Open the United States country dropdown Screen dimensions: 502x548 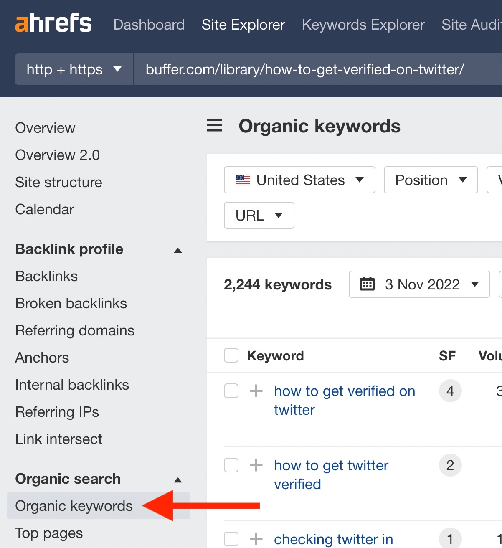(299, 180)
